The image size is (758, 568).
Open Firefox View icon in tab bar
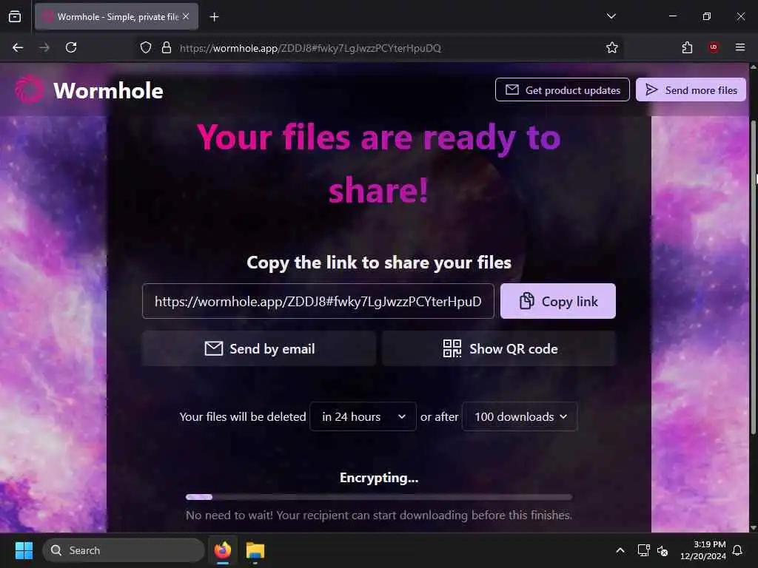tap(15, 16)
